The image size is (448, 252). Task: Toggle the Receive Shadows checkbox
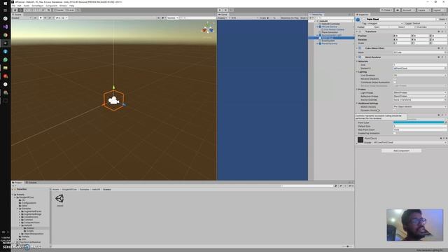(x=395, y=79)
